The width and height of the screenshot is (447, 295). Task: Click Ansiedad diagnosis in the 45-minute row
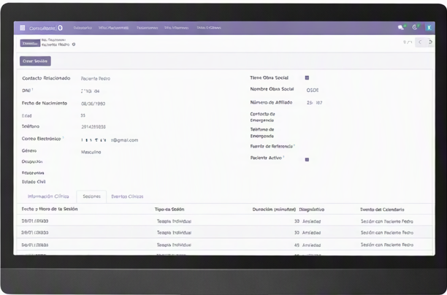click(x=311, y=245)
